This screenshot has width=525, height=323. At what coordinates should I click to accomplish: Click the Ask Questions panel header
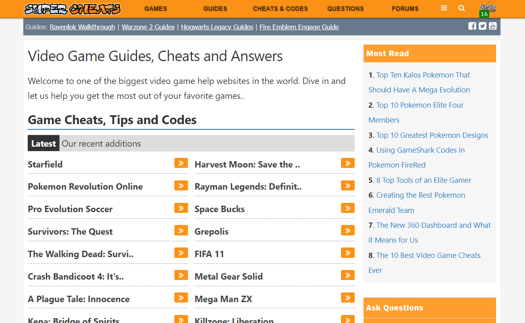pos(430,308)
